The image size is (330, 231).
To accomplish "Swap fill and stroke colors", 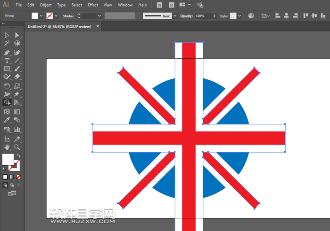I will point(19,156).
